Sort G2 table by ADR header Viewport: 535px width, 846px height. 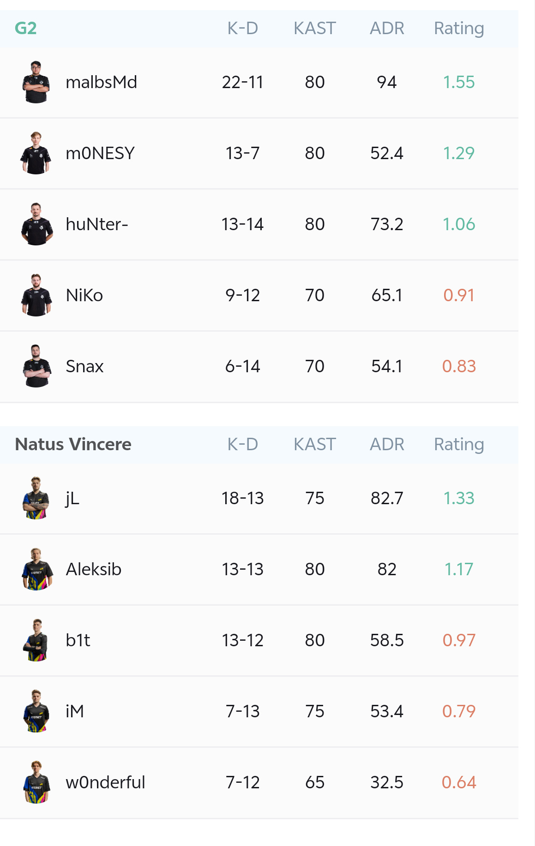(387, 29)
